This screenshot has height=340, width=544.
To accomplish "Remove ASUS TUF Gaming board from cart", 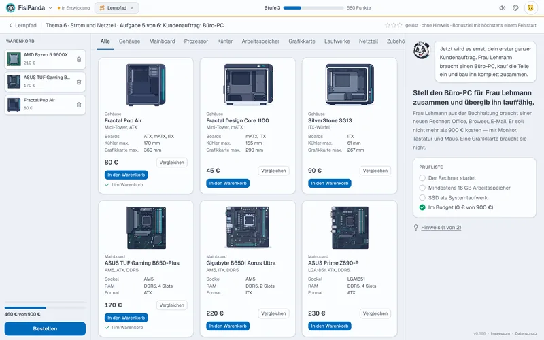I will pyautogui.click(x=79, y=82).
